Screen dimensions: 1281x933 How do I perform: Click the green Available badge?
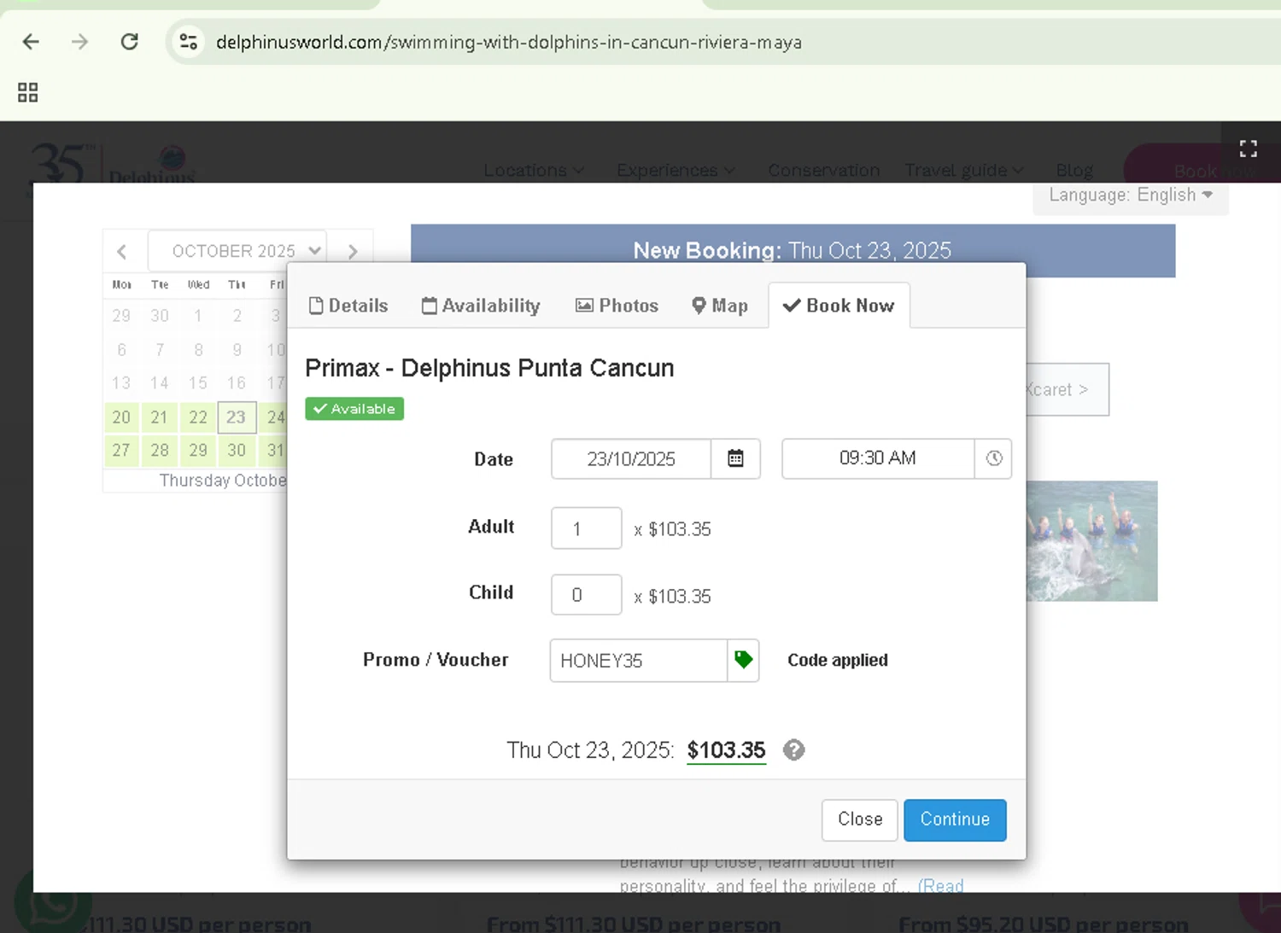[x=354, y=409]
